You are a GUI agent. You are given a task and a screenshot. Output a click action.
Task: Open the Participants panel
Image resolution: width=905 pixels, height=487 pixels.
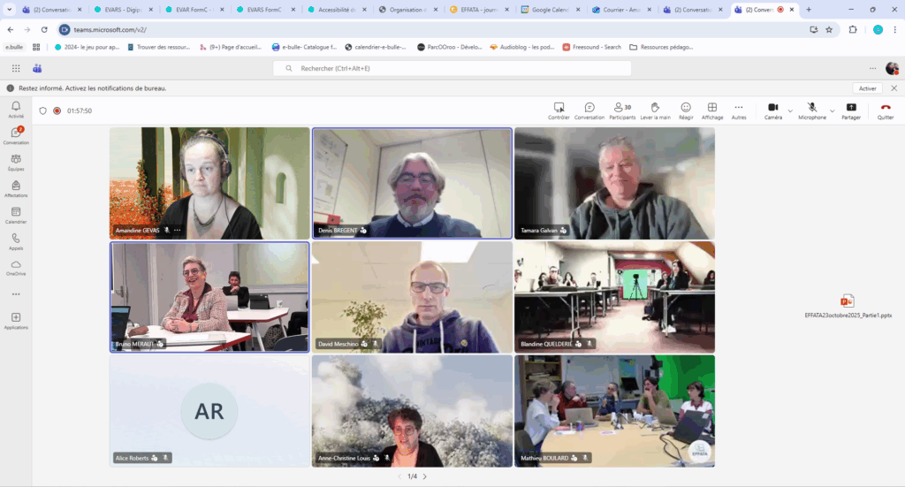tap(622, 108)
